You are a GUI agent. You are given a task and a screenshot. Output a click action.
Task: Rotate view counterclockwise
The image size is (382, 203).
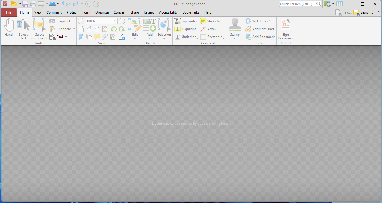pos(114,29)
